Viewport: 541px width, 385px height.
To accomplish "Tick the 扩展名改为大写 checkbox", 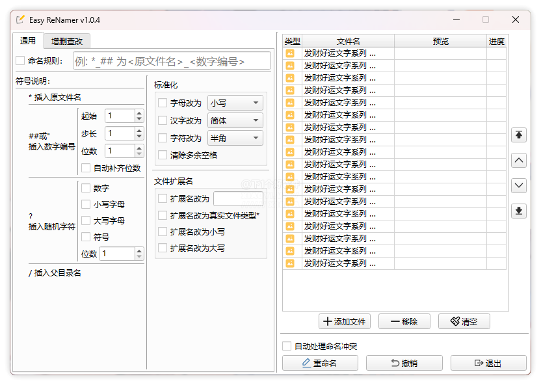I will tap(162, 248).
